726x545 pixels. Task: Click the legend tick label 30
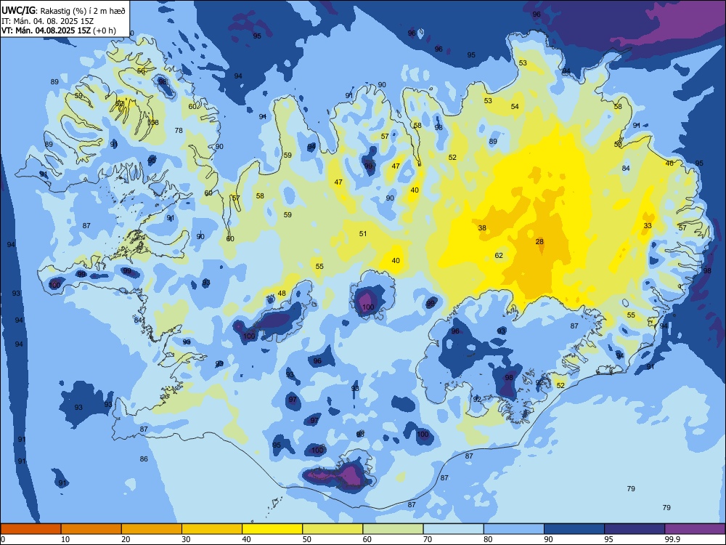pos(186,539)
